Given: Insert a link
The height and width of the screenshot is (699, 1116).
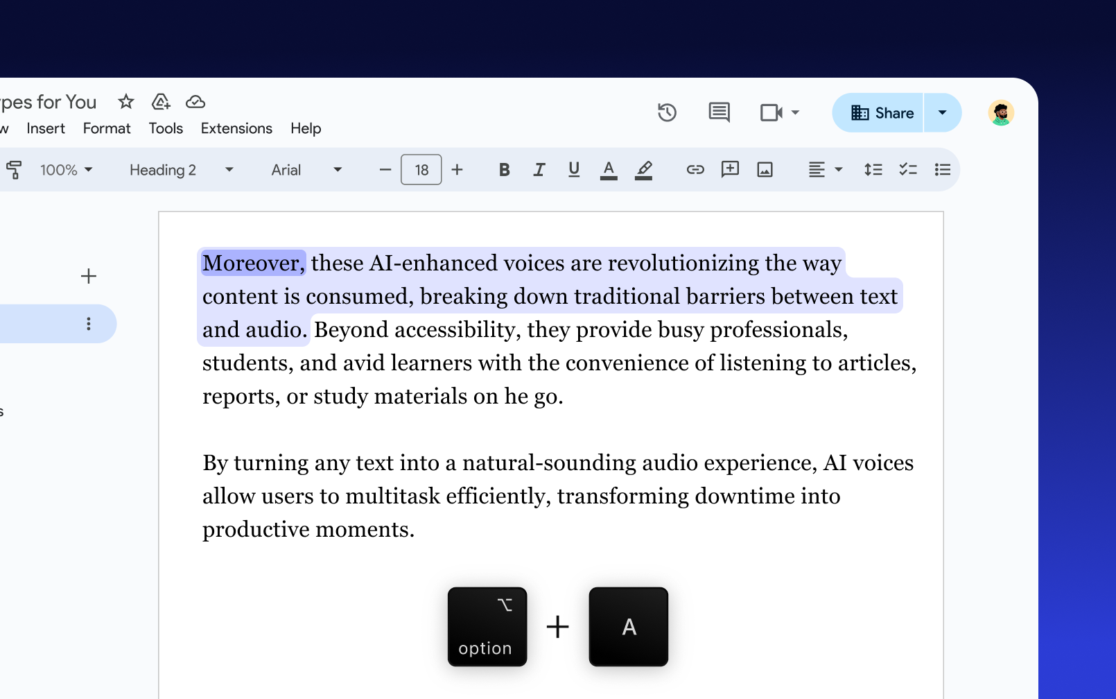Looking at the screenshot, I should [695, 169].
